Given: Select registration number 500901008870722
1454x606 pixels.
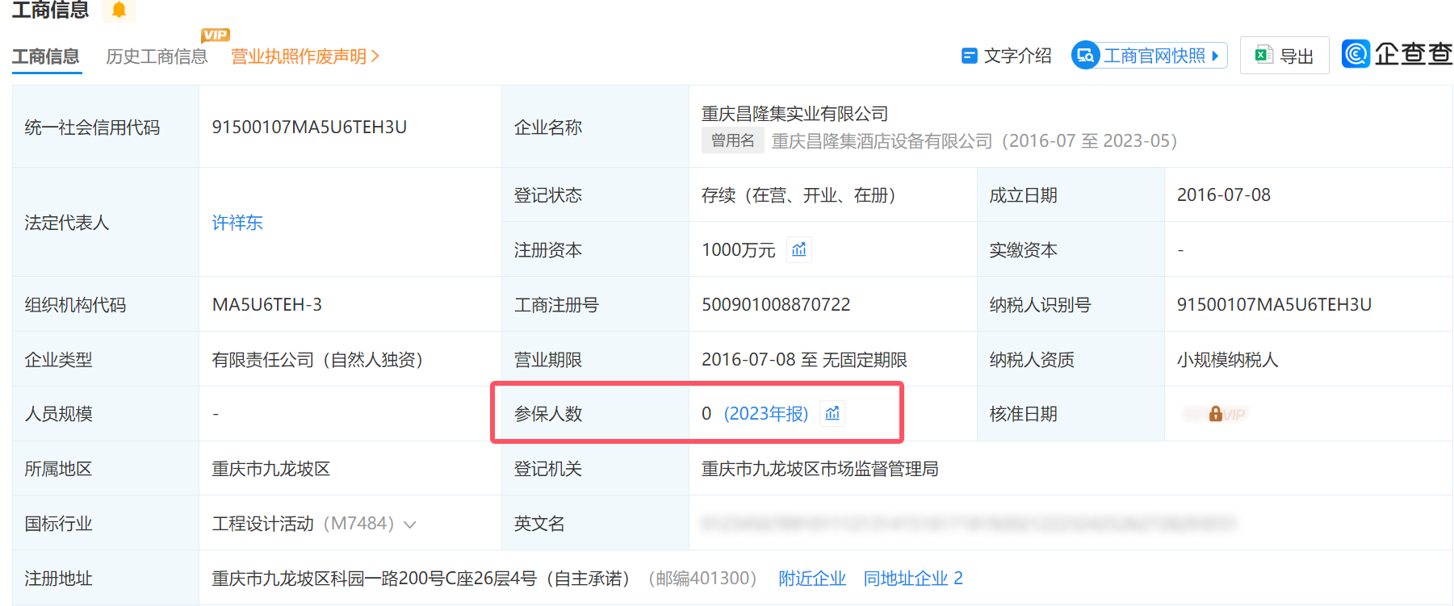Looking at the screenshot, I should tap(776, 305).
